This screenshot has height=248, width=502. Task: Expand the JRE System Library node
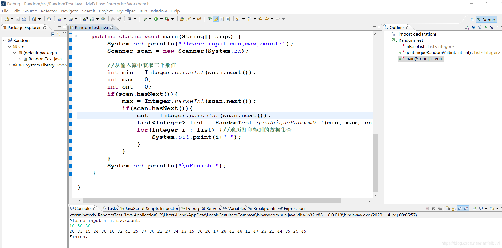(10, 65)
